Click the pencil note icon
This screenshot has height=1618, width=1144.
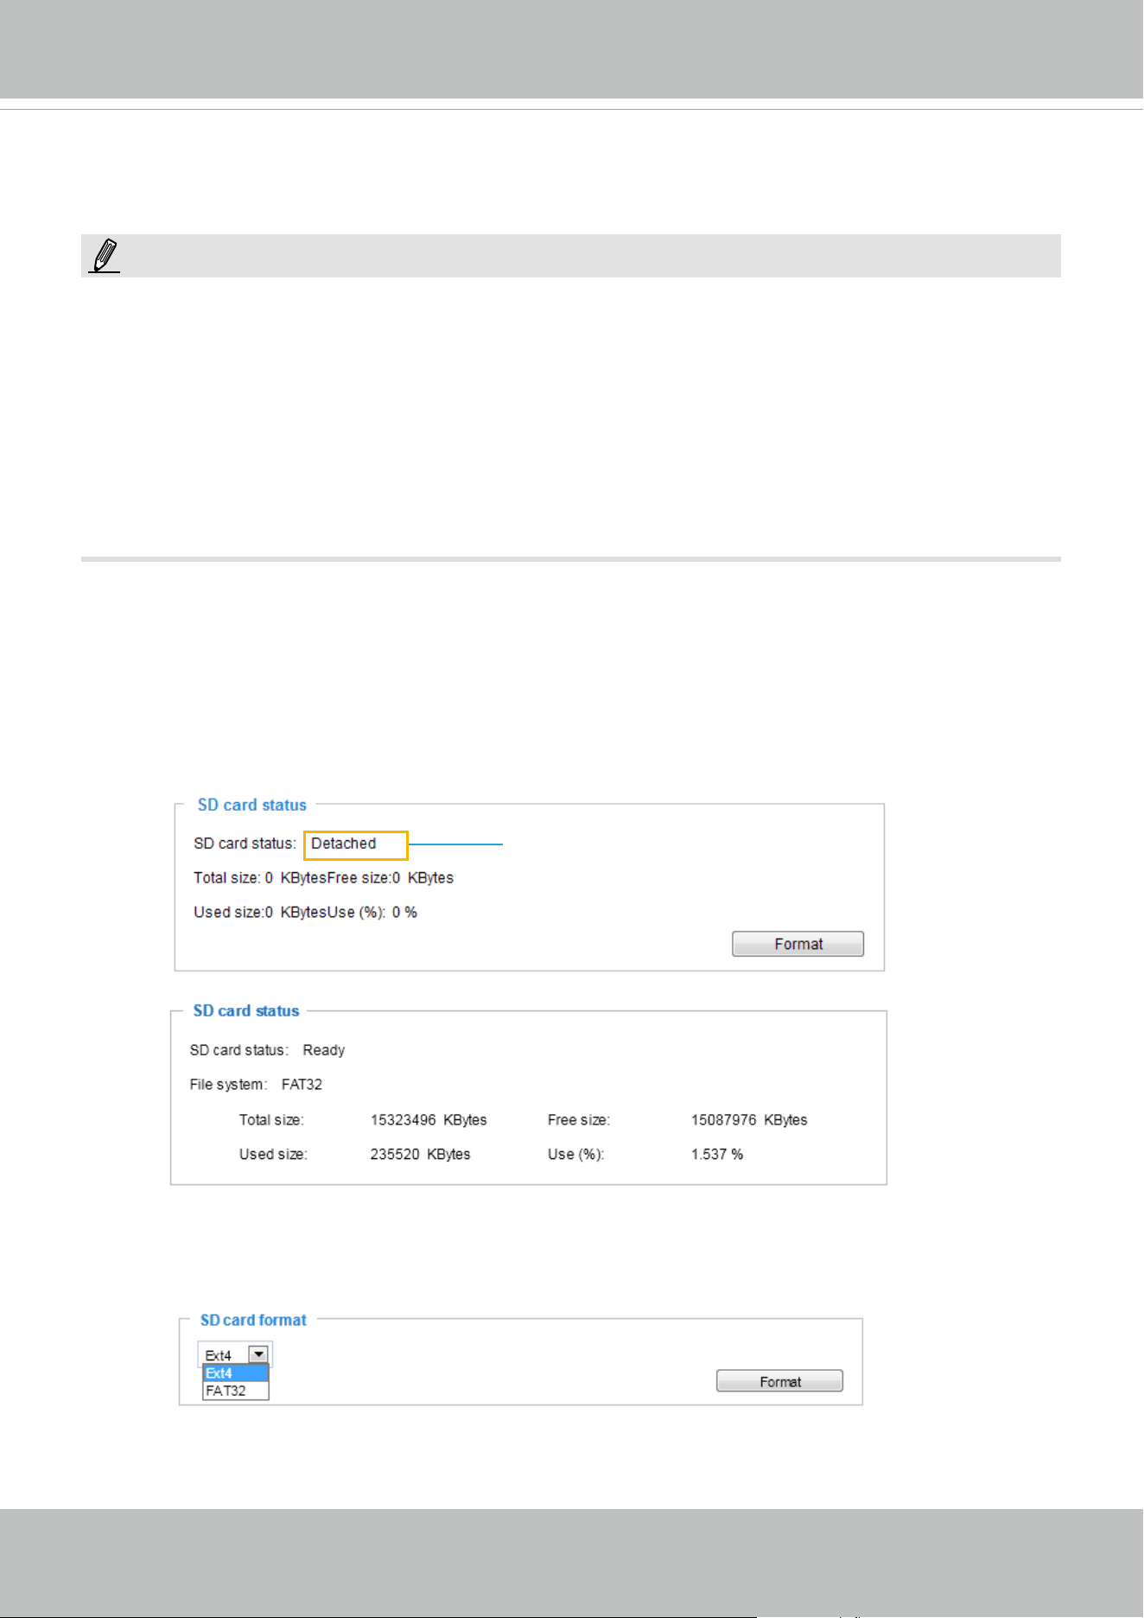pos(104,257)
